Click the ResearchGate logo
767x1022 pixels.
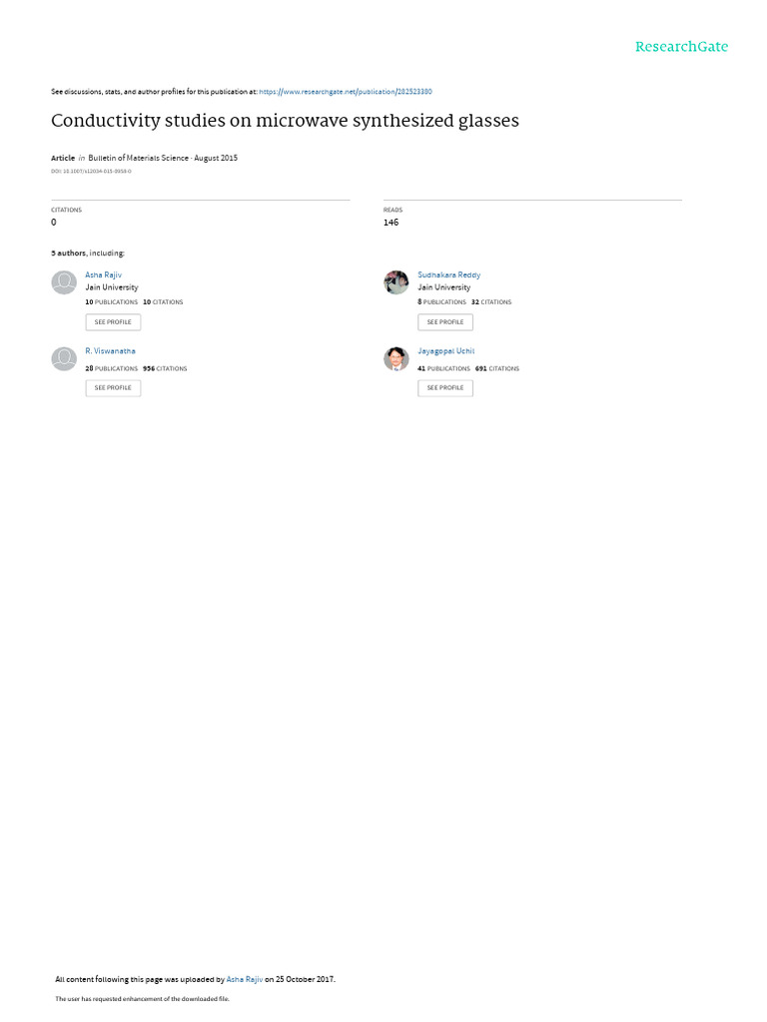[x=681, y=47]
